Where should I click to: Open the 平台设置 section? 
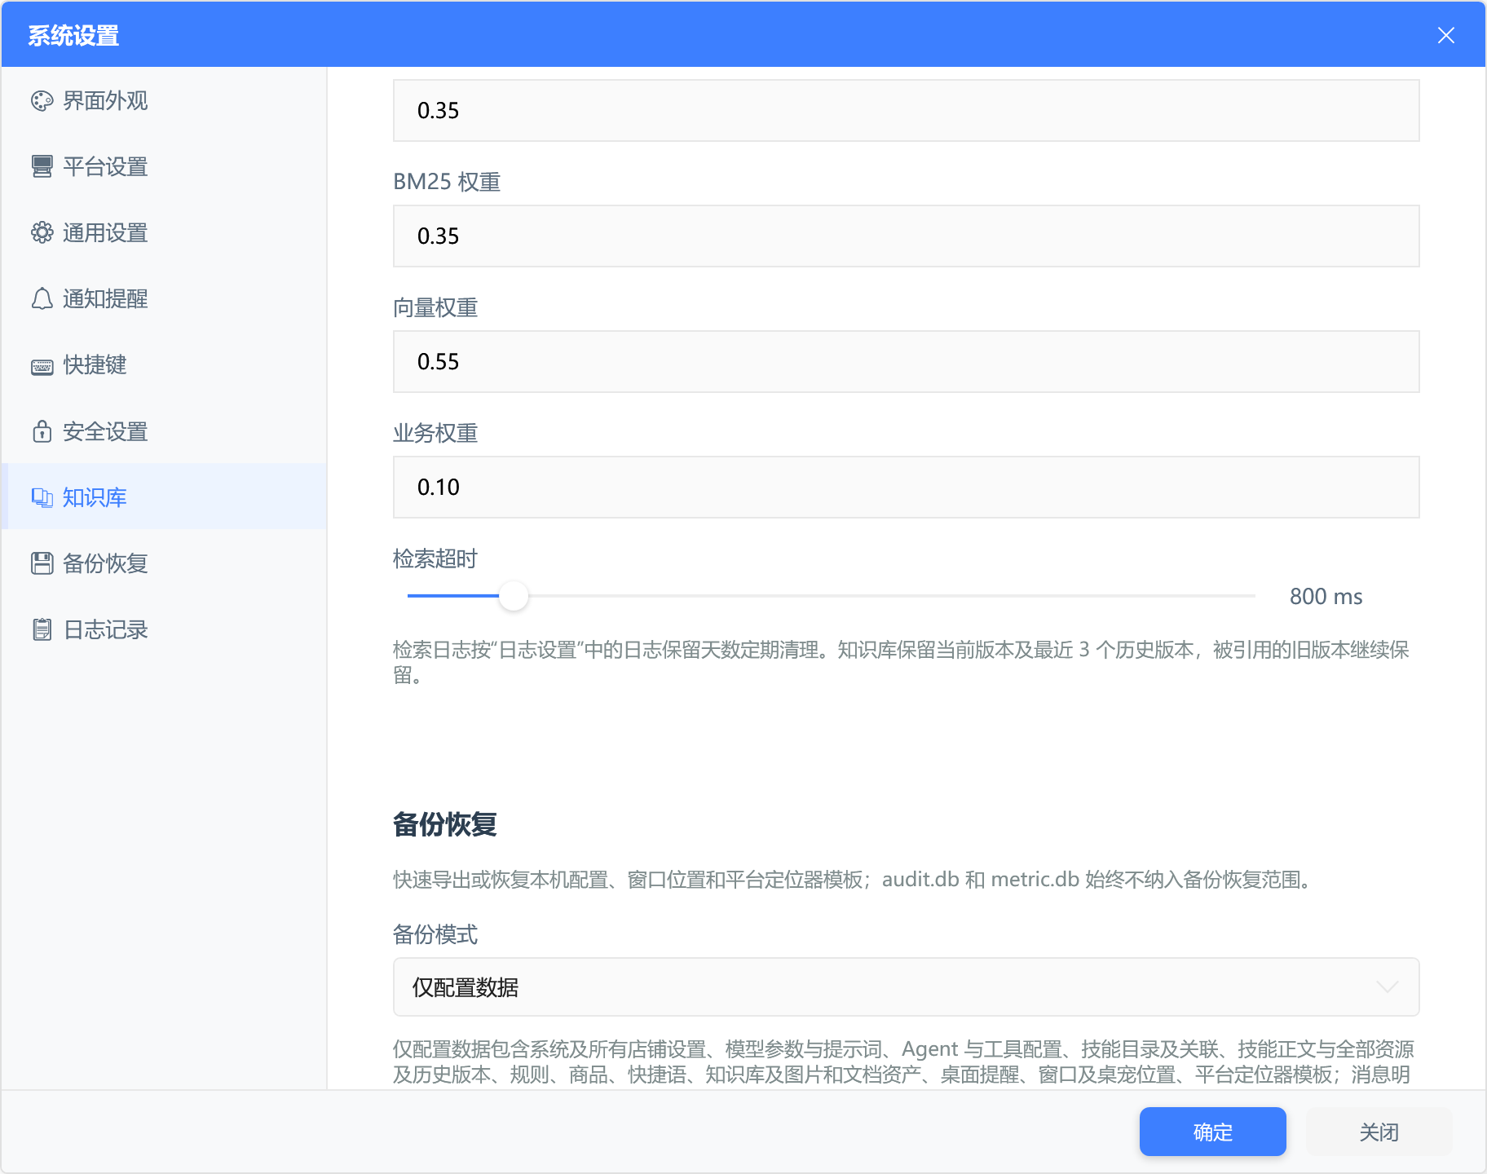(164, 166)
